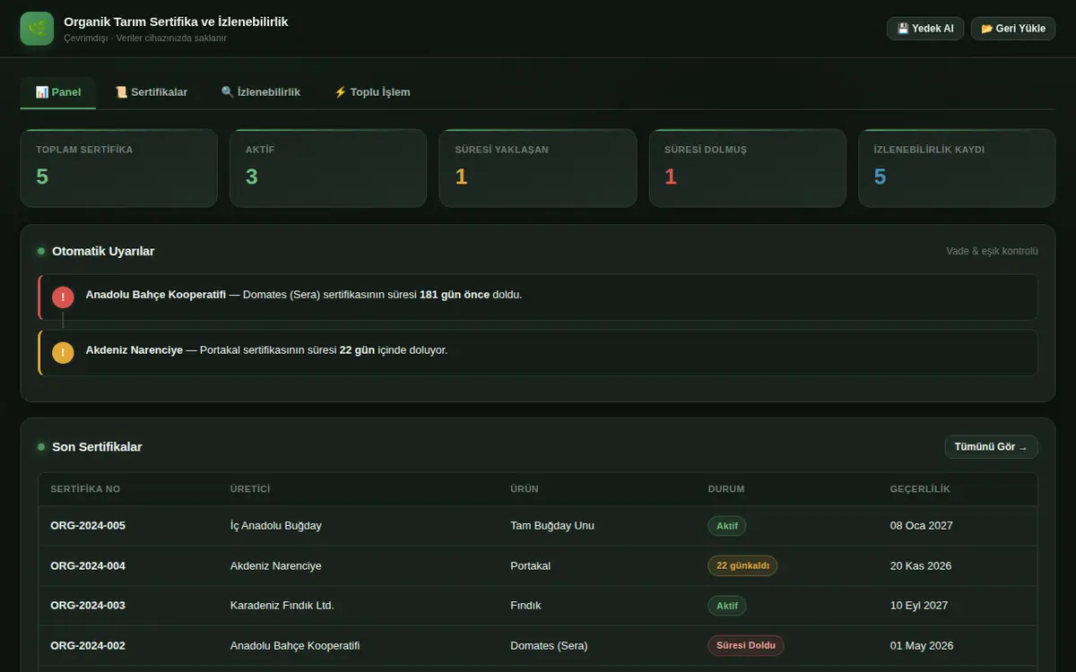This screenshot has height=672, width=1076.
Task: Open the İzlenebilirlik tab
Action: point(261,92)
